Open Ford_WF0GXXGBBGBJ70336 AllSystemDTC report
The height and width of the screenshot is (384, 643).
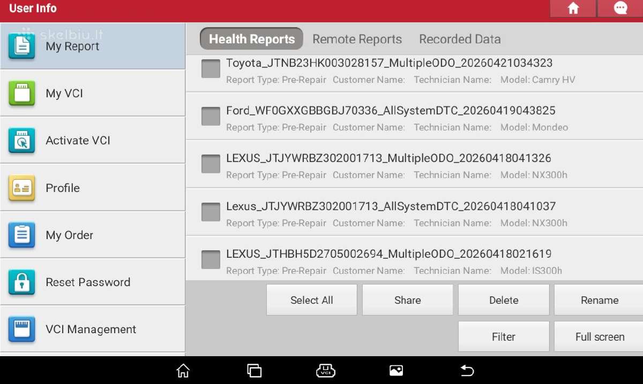click(x=414, y=116)
